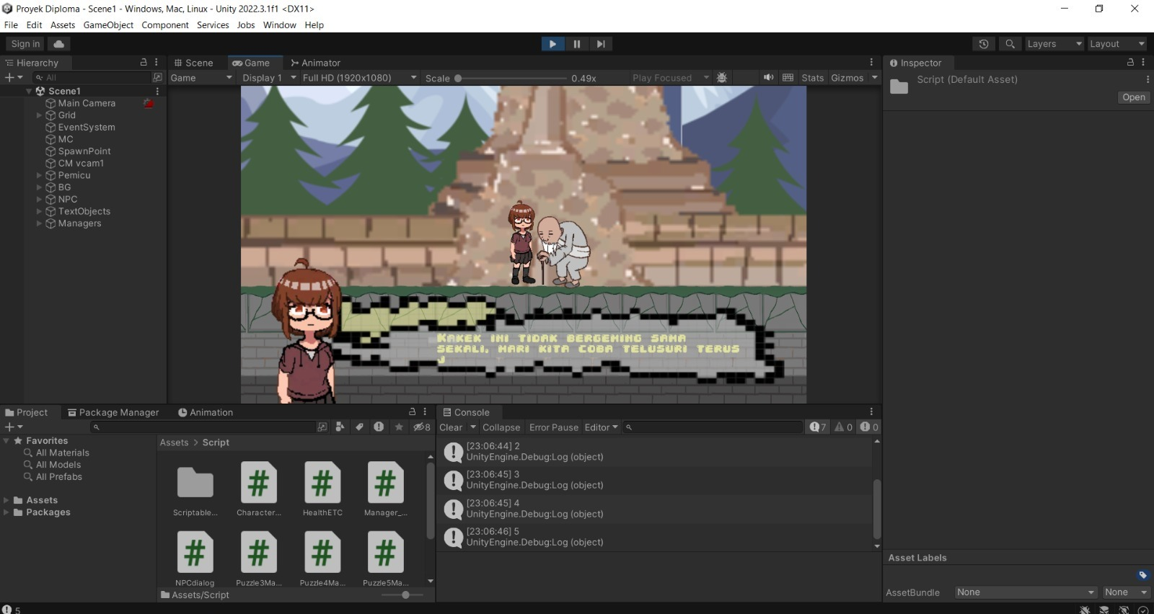Open Unity cloud services icon
Viewport: 1154px width, 614px height.
(x=59, y=44)
